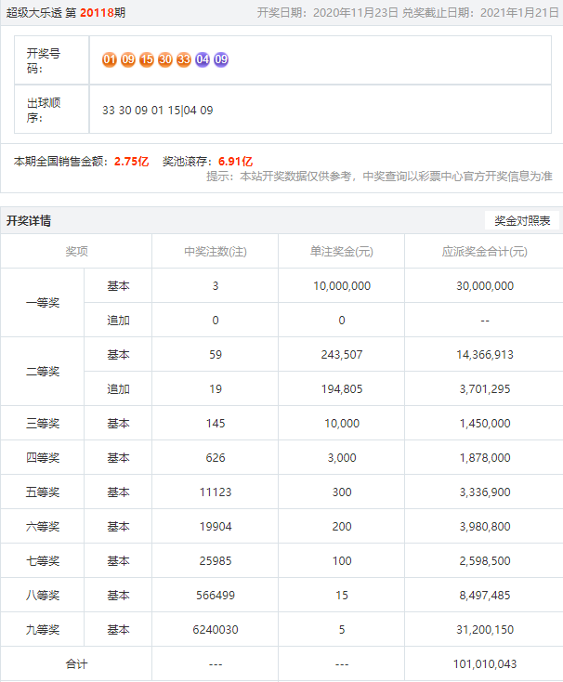563x682 pixels.
Task: Click the purple ball numbered 04
Action: pyautogui.click(x=203, y=59)
